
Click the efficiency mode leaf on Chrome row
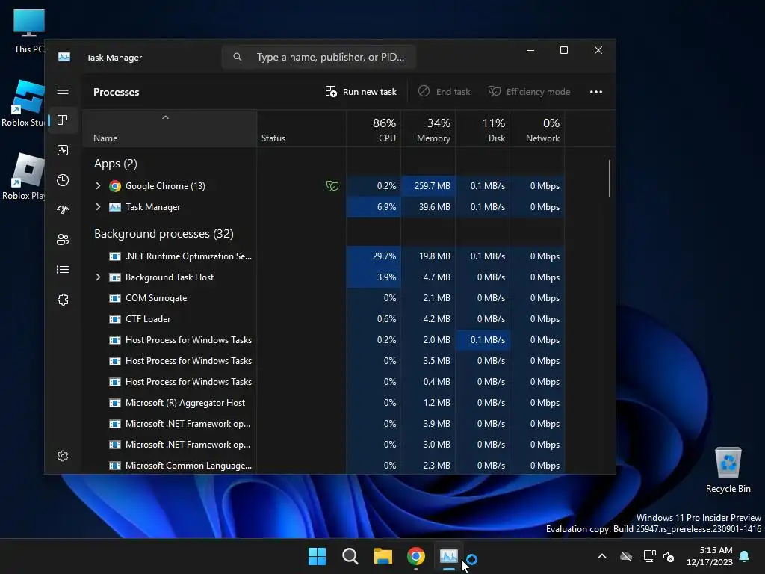332,186
